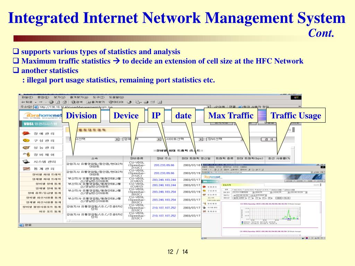Click the horizontal scrollbar under the traffic table

(x=133, y=221)
